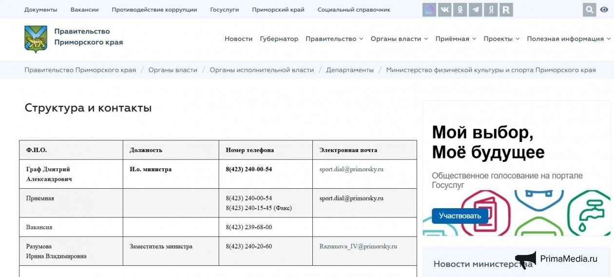Open the VK social network icon
This screenshot has height=277, width=614.
pos(444,10)
